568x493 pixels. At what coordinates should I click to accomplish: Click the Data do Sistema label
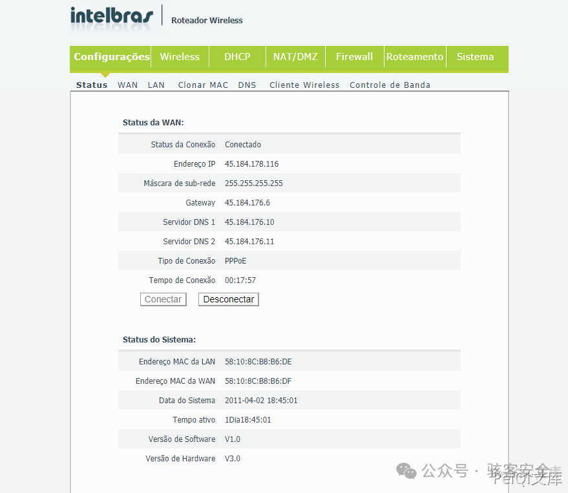click(x=187, y=401)
